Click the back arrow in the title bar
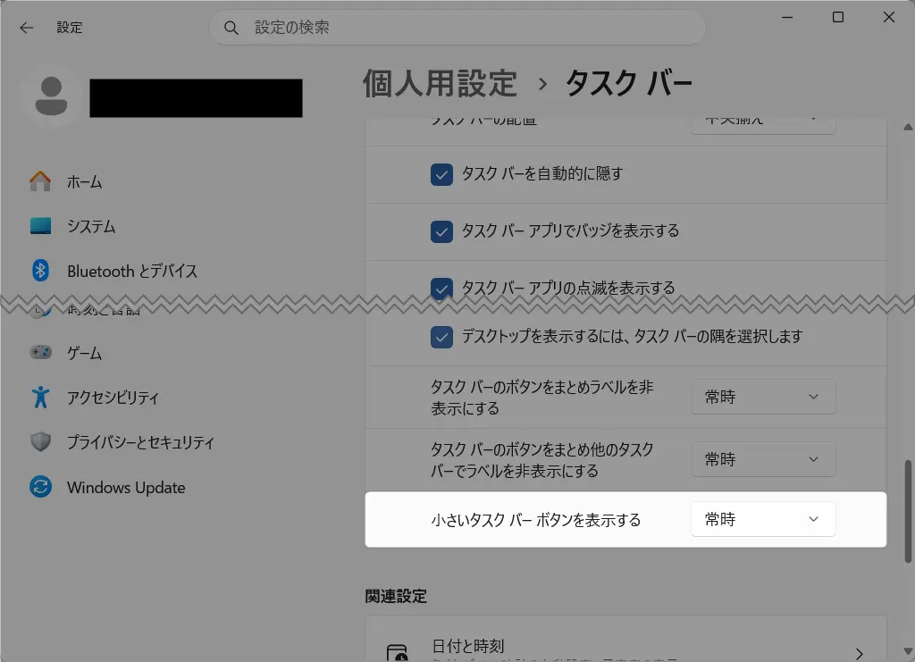Image resolution: width=915 pixels, height=662 pixels. pyautogui.click(x=27, y=28)
